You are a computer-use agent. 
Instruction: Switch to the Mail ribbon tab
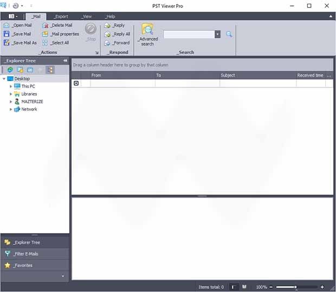[x=36, y=16]
